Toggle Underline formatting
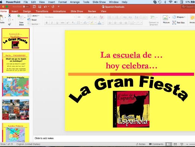Screen dimensions: 195x147 57,23
